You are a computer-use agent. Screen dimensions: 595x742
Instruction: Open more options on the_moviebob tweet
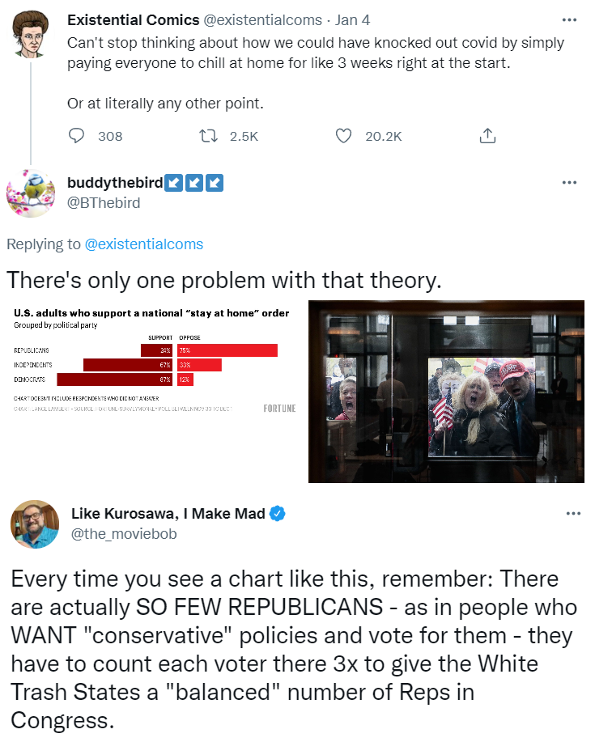point(573,514)
